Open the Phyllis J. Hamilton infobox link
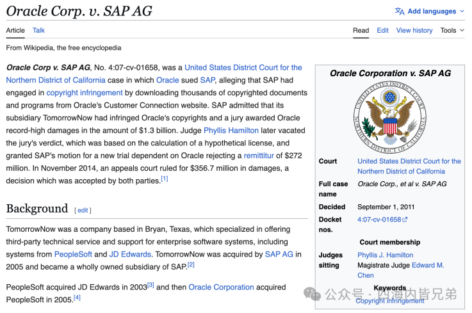Viewport: 472px width, 313px height. click(386, 255)
